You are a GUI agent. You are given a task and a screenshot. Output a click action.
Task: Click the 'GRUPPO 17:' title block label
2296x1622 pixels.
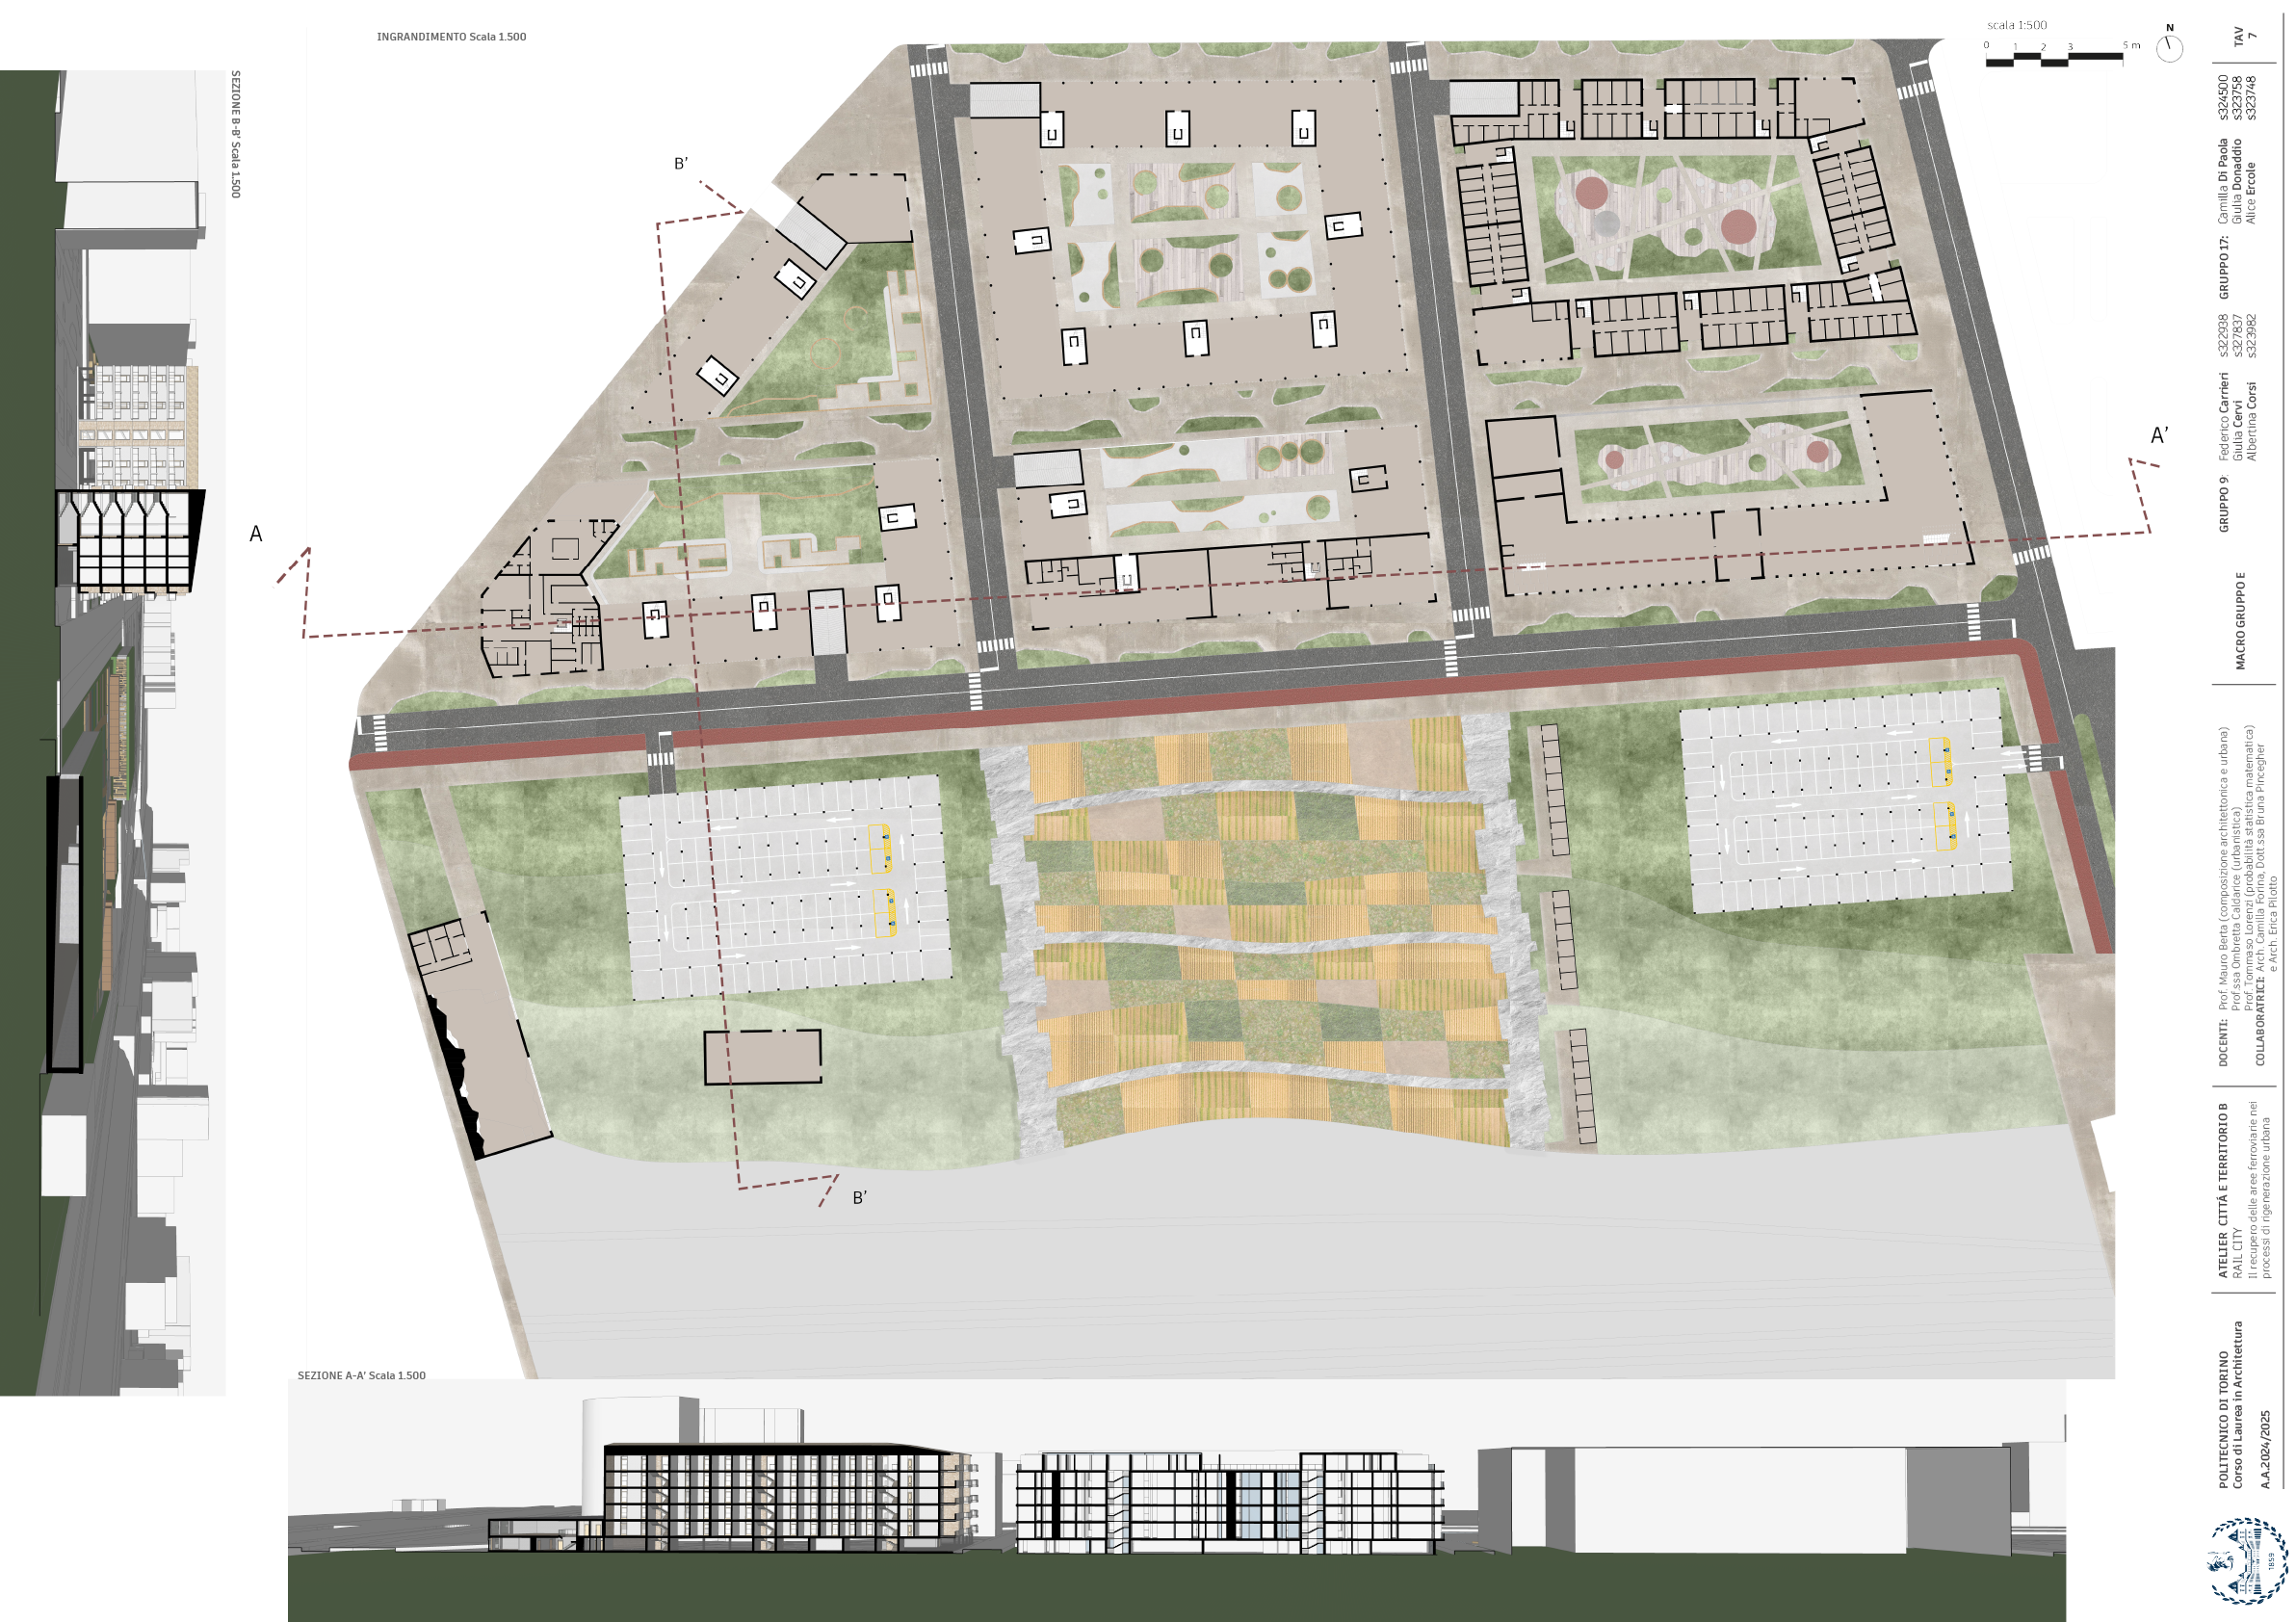[x=2223, y=268]
